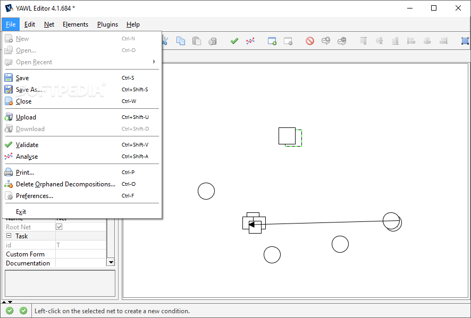Screen dimensions: 471x318
Task: Click the red cancellation set icon
Action: click(x=310, y=41)
